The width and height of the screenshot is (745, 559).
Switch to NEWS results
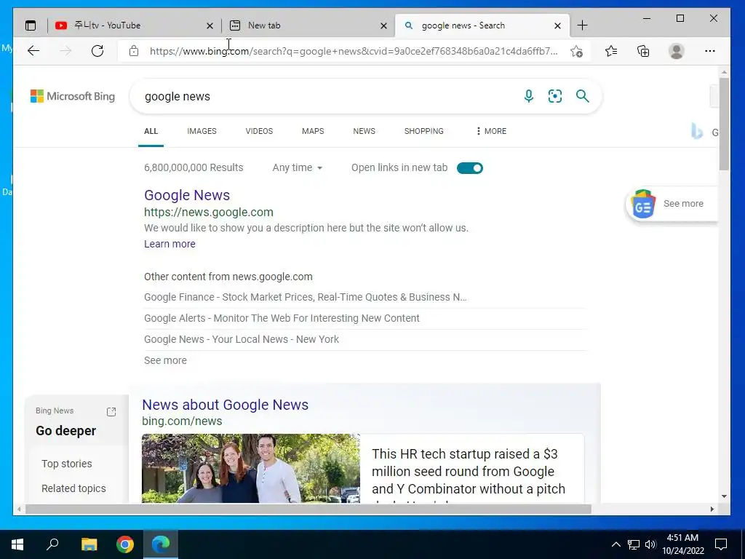click(364, 131)
